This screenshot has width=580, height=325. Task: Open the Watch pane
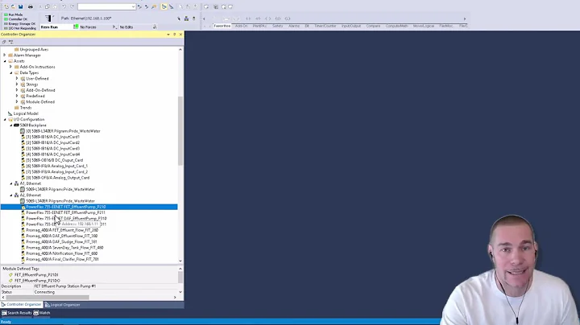[x=42, y=313]
